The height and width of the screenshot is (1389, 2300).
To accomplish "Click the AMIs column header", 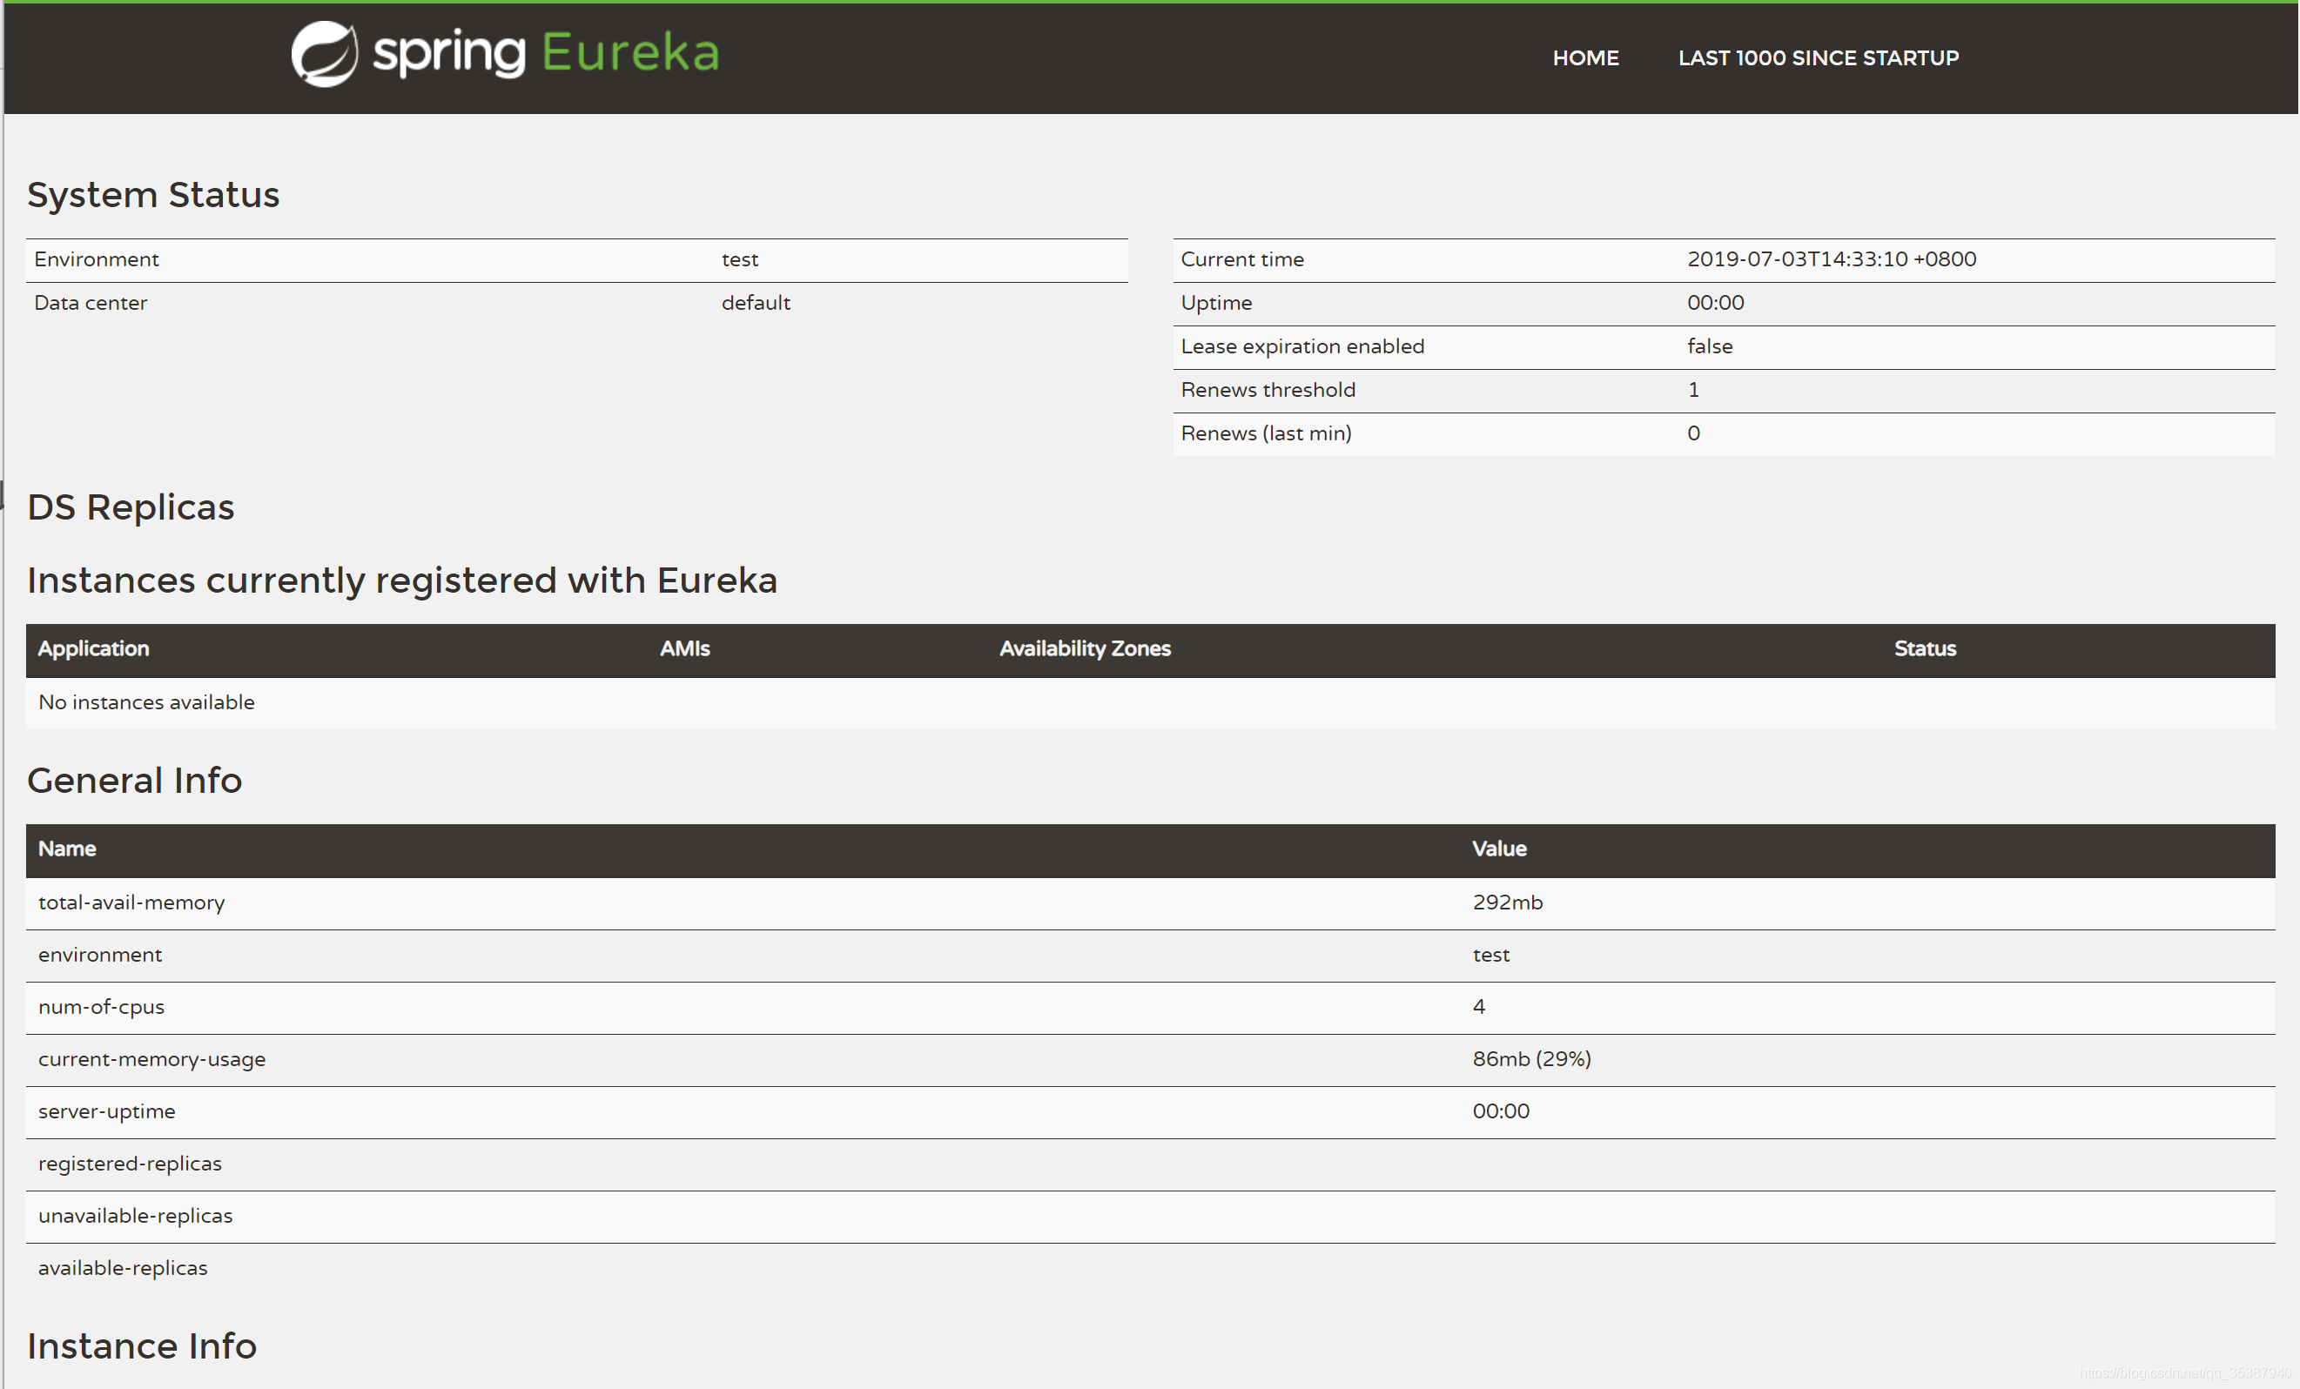I will [x=684, y=648].
